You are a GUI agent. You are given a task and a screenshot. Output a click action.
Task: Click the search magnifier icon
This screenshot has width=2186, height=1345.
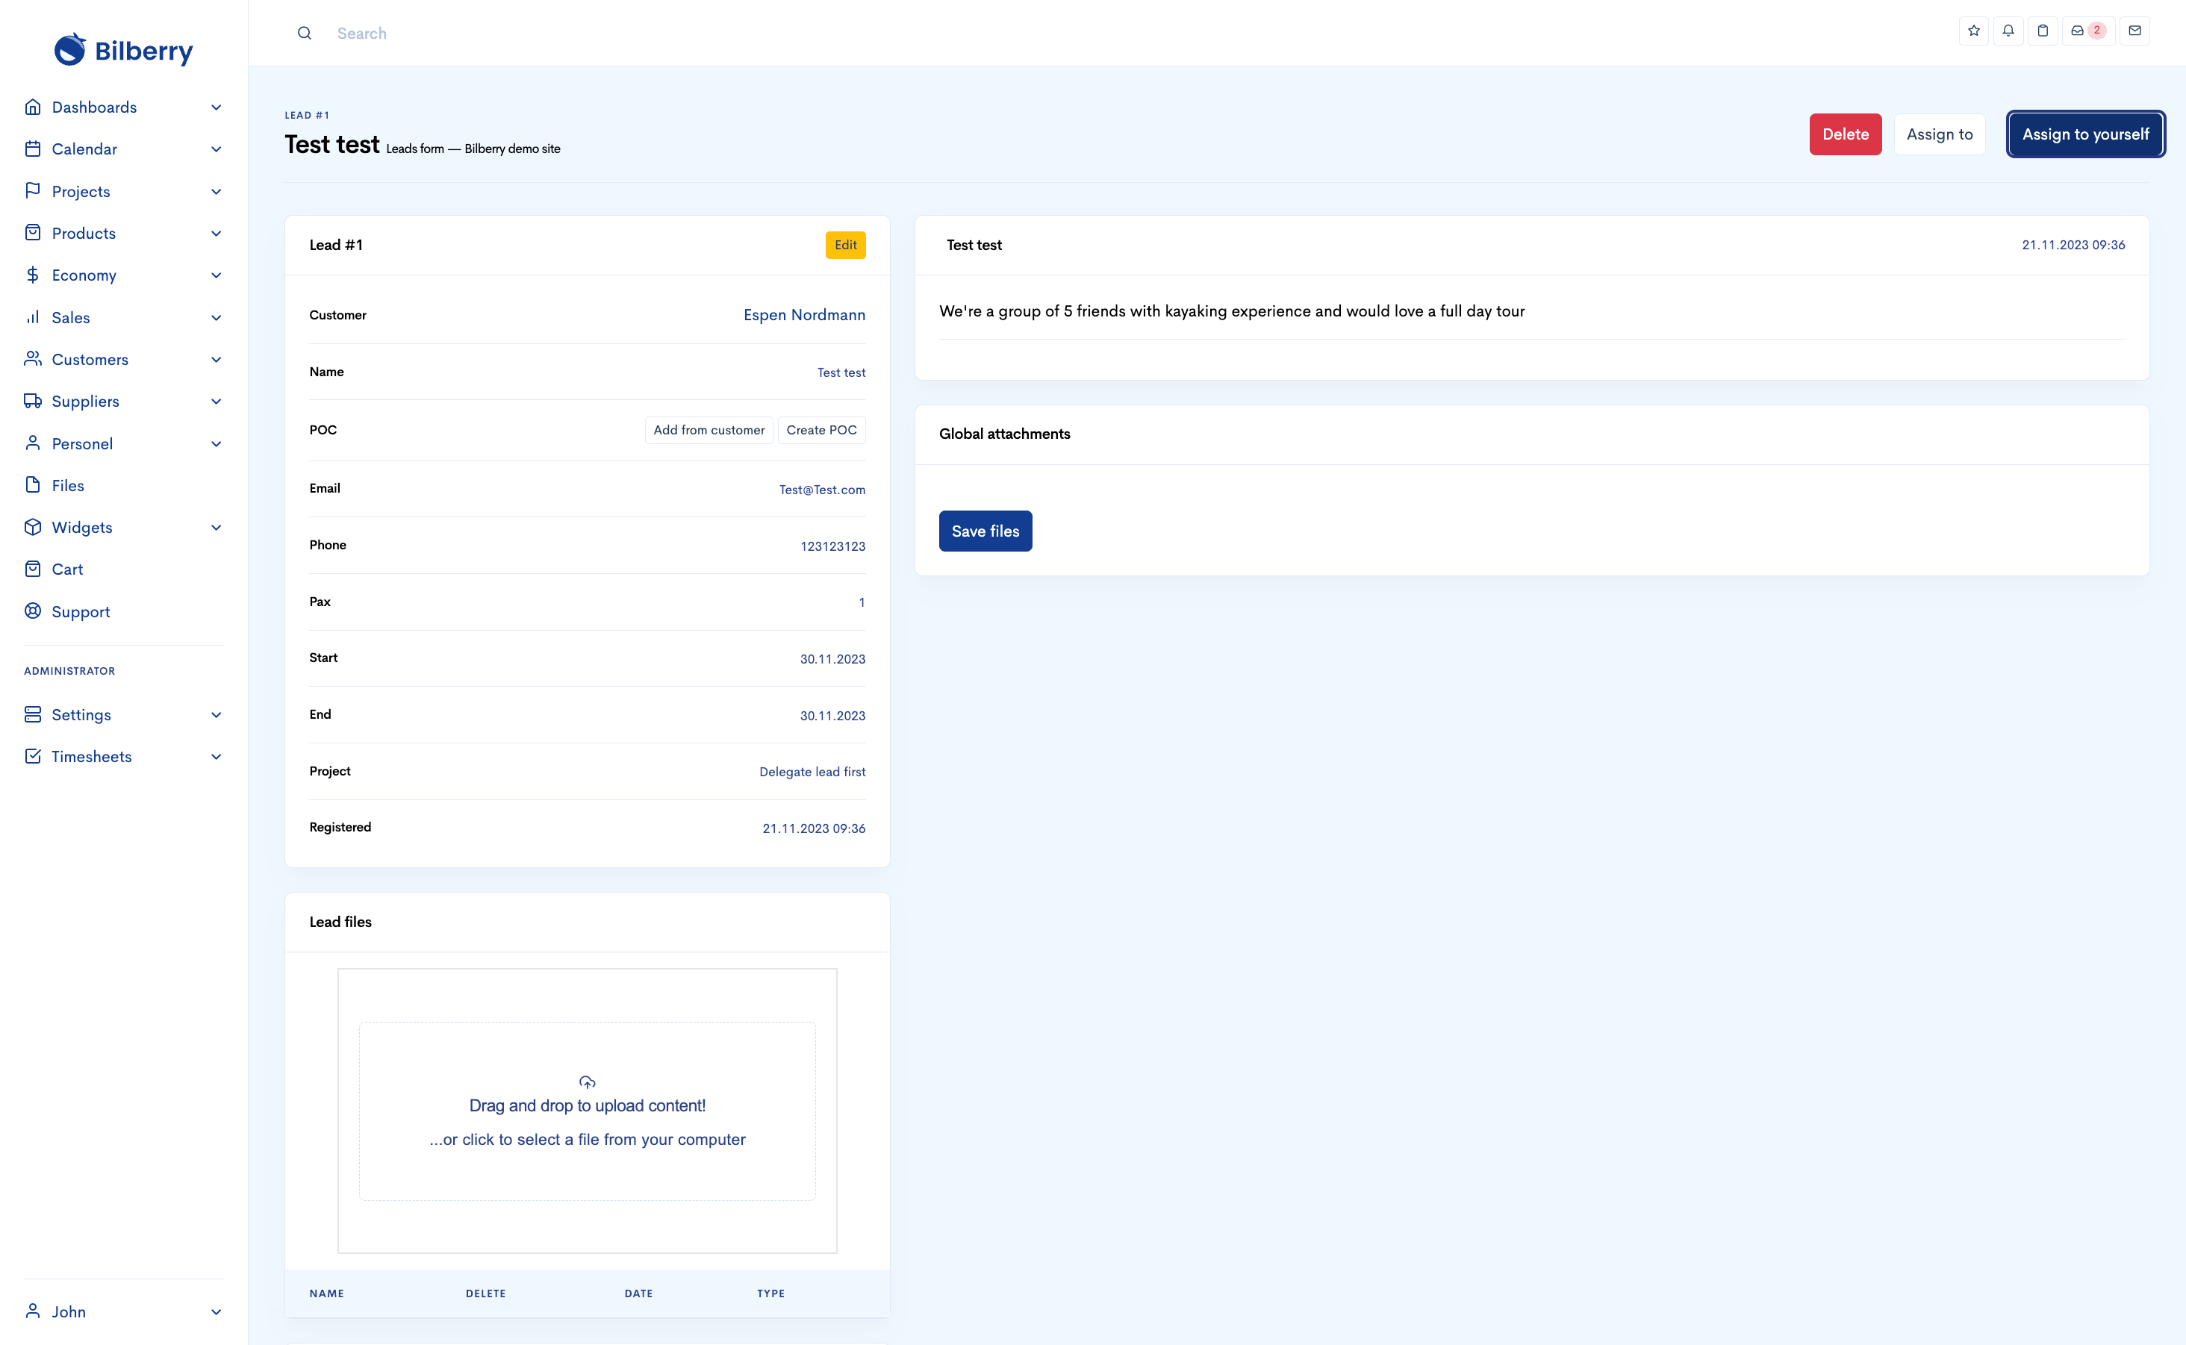coord(305,34)
